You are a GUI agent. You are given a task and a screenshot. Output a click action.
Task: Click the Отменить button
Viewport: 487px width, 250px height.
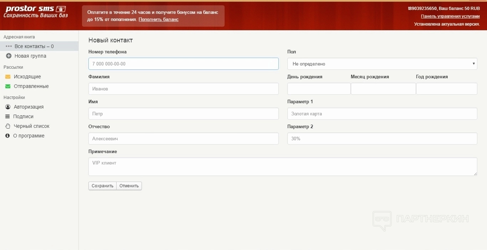129,186
